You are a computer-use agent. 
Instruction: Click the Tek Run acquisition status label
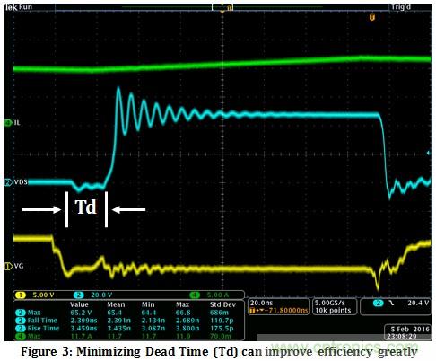point(19,7)
